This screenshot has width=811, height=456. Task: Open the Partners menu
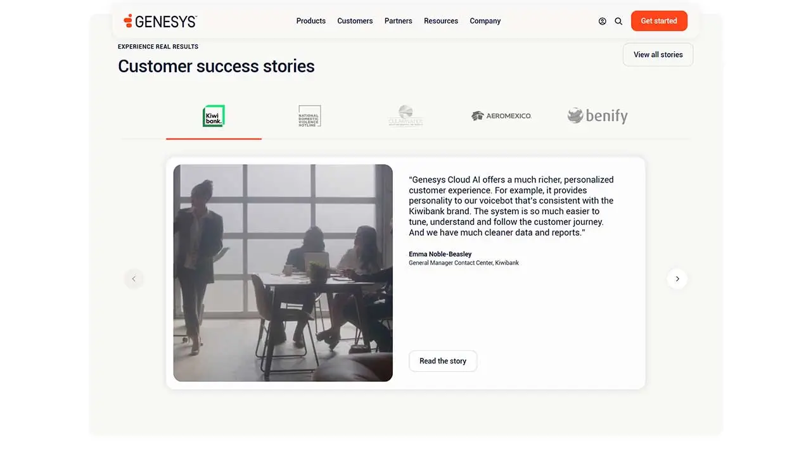coord(399,21)
